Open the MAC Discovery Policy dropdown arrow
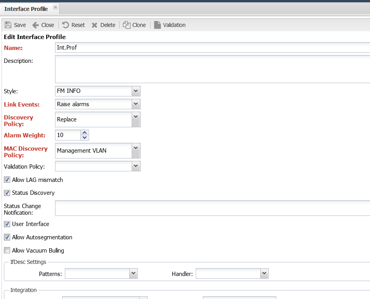370x299 pixels. 136,150
